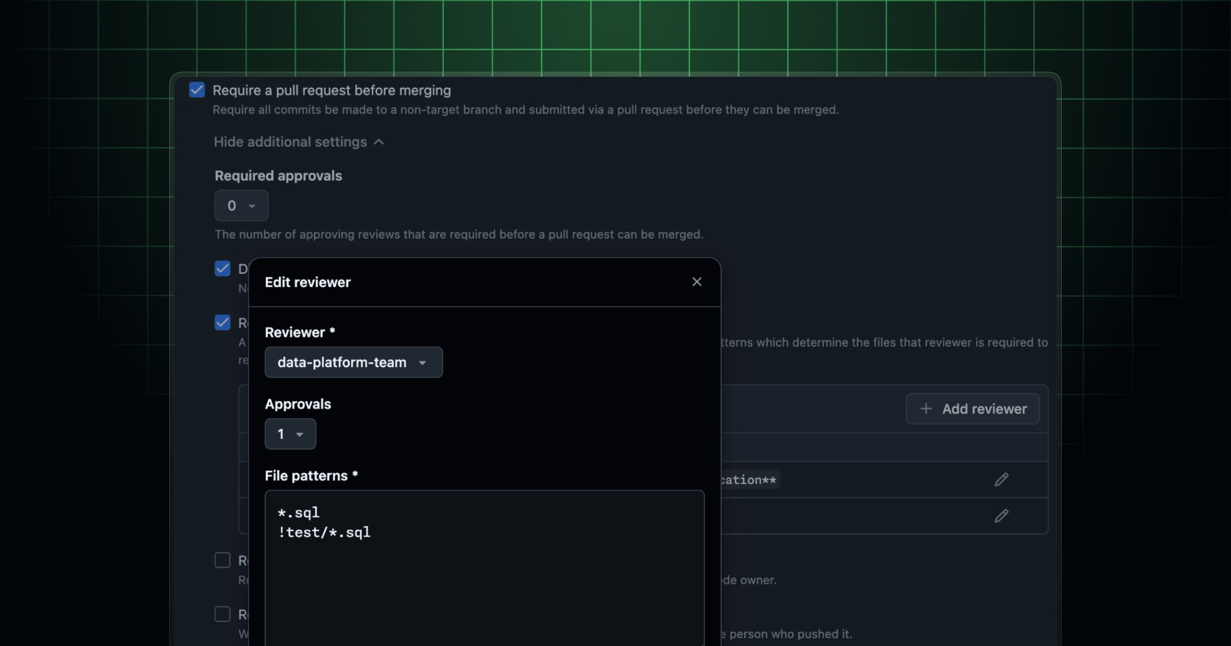This screenshot has height=646, width=1231.
Task: Click the lower pencil edit icon in reviewers list
Action: (1001, 516)
